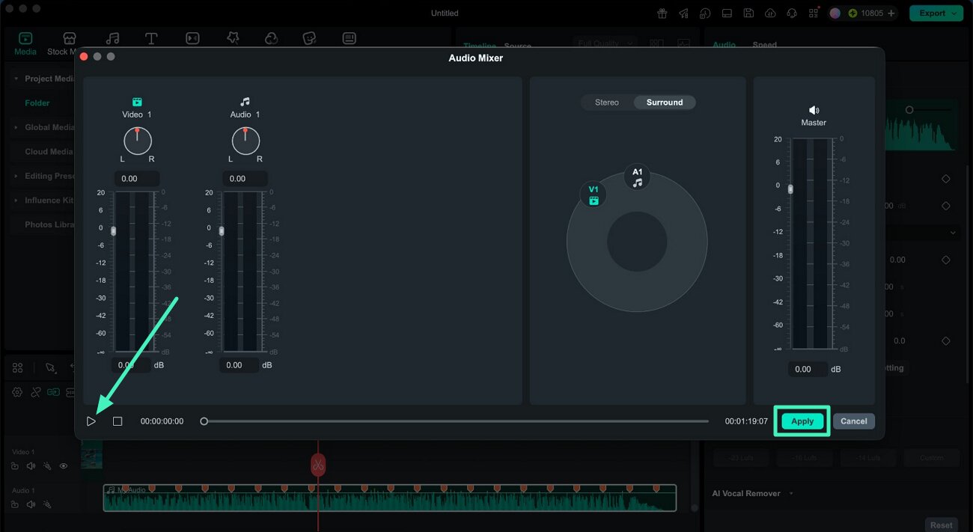Screen dimensions: 973x532
Task: Open the Stickers tab icon
Action: (x=310, y=39)
